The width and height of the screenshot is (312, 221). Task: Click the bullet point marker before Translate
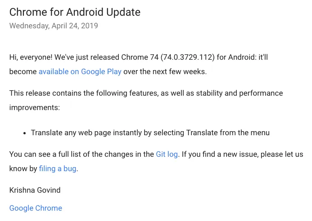point(24,133)
